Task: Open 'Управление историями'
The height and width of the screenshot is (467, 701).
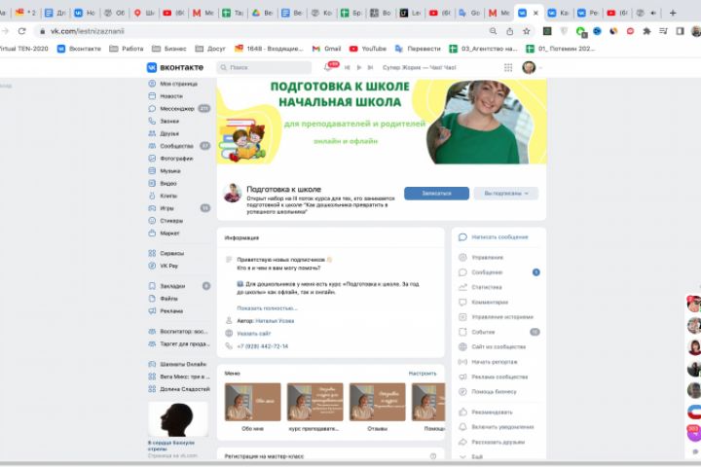Action: pos(496,317)
